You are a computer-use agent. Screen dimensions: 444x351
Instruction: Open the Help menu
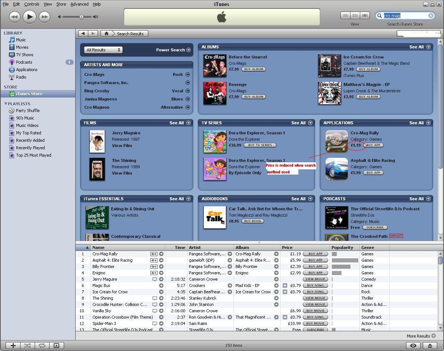coord(96,4)
